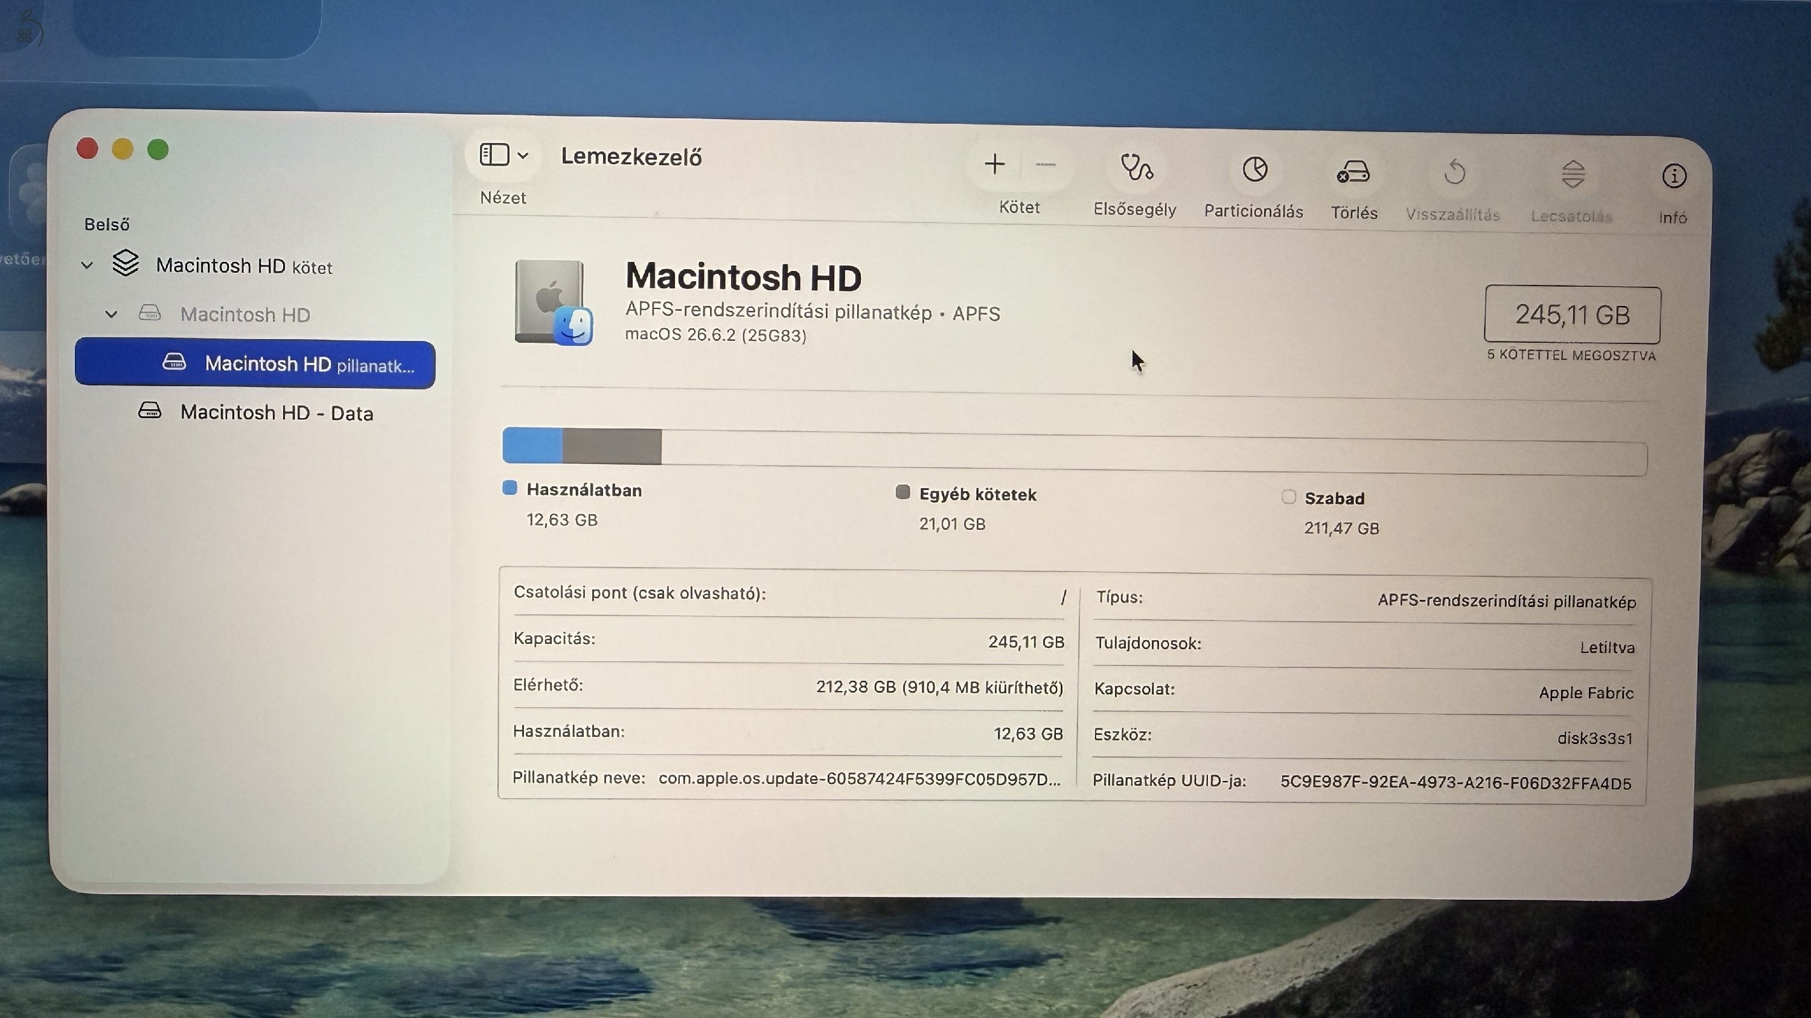Screen dimensions: 1811x1018
Task: Click the macOS 26.6.2 (25G83) version text
Action: [716, 334]
